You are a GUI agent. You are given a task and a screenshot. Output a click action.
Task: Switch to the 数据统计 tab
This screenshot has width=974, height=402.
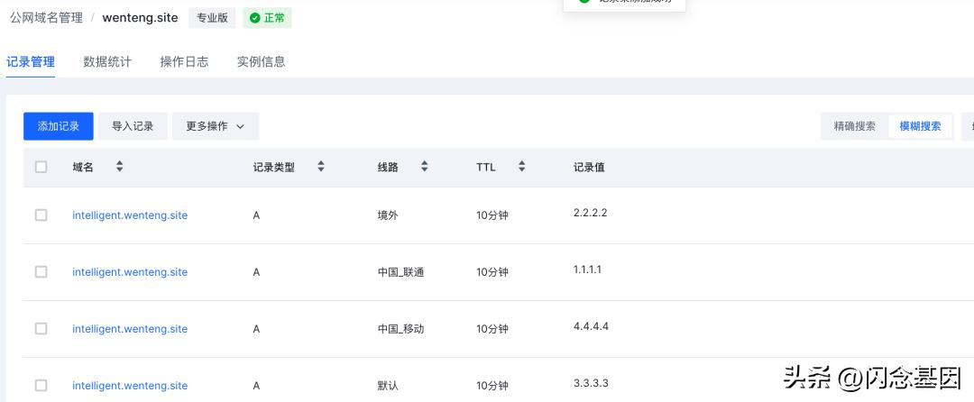(107, 61)
